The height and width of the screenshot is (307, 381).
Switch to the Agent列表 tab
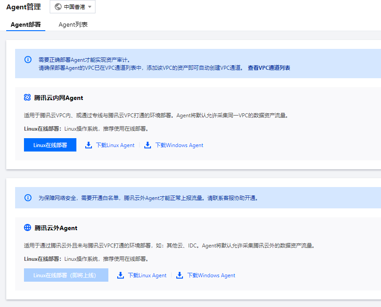pos(73,24)
